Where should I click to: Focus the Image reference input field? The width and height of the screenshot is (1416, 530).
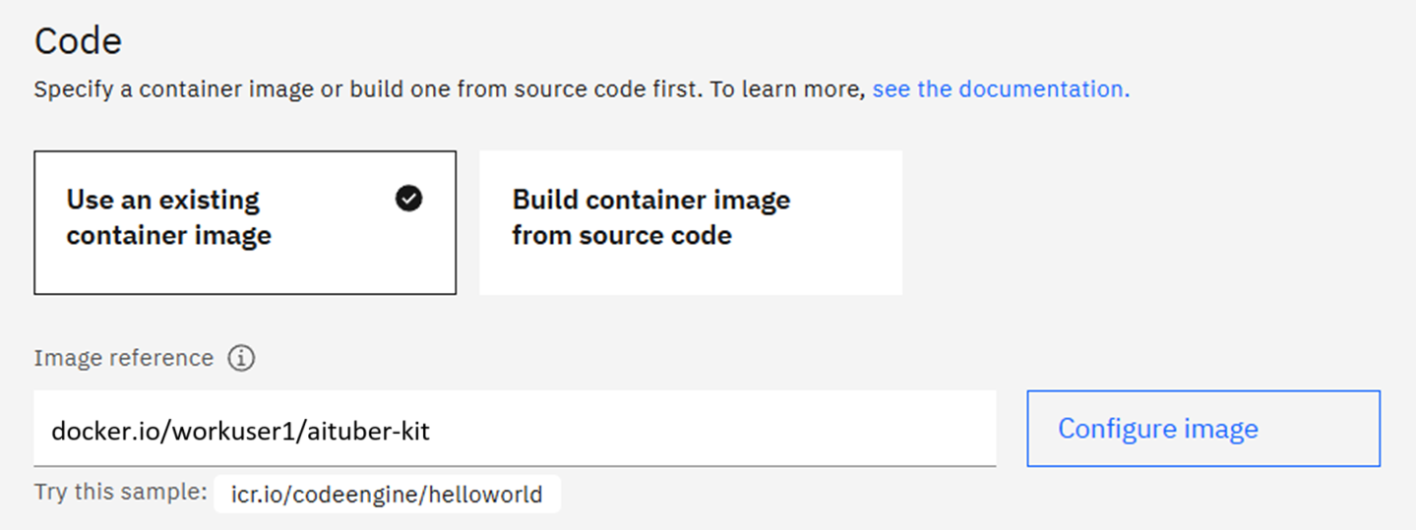514,430
